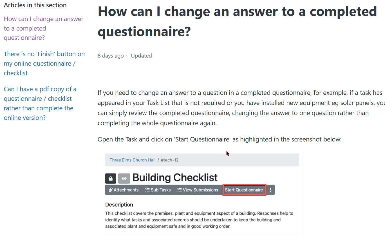
Task: Click the Description heading in the screenshot
Action: click(x=119, y=205)
